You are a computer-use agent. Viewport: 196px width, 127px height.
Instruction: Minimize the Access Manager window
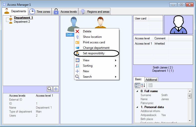(x=173, y=5)
